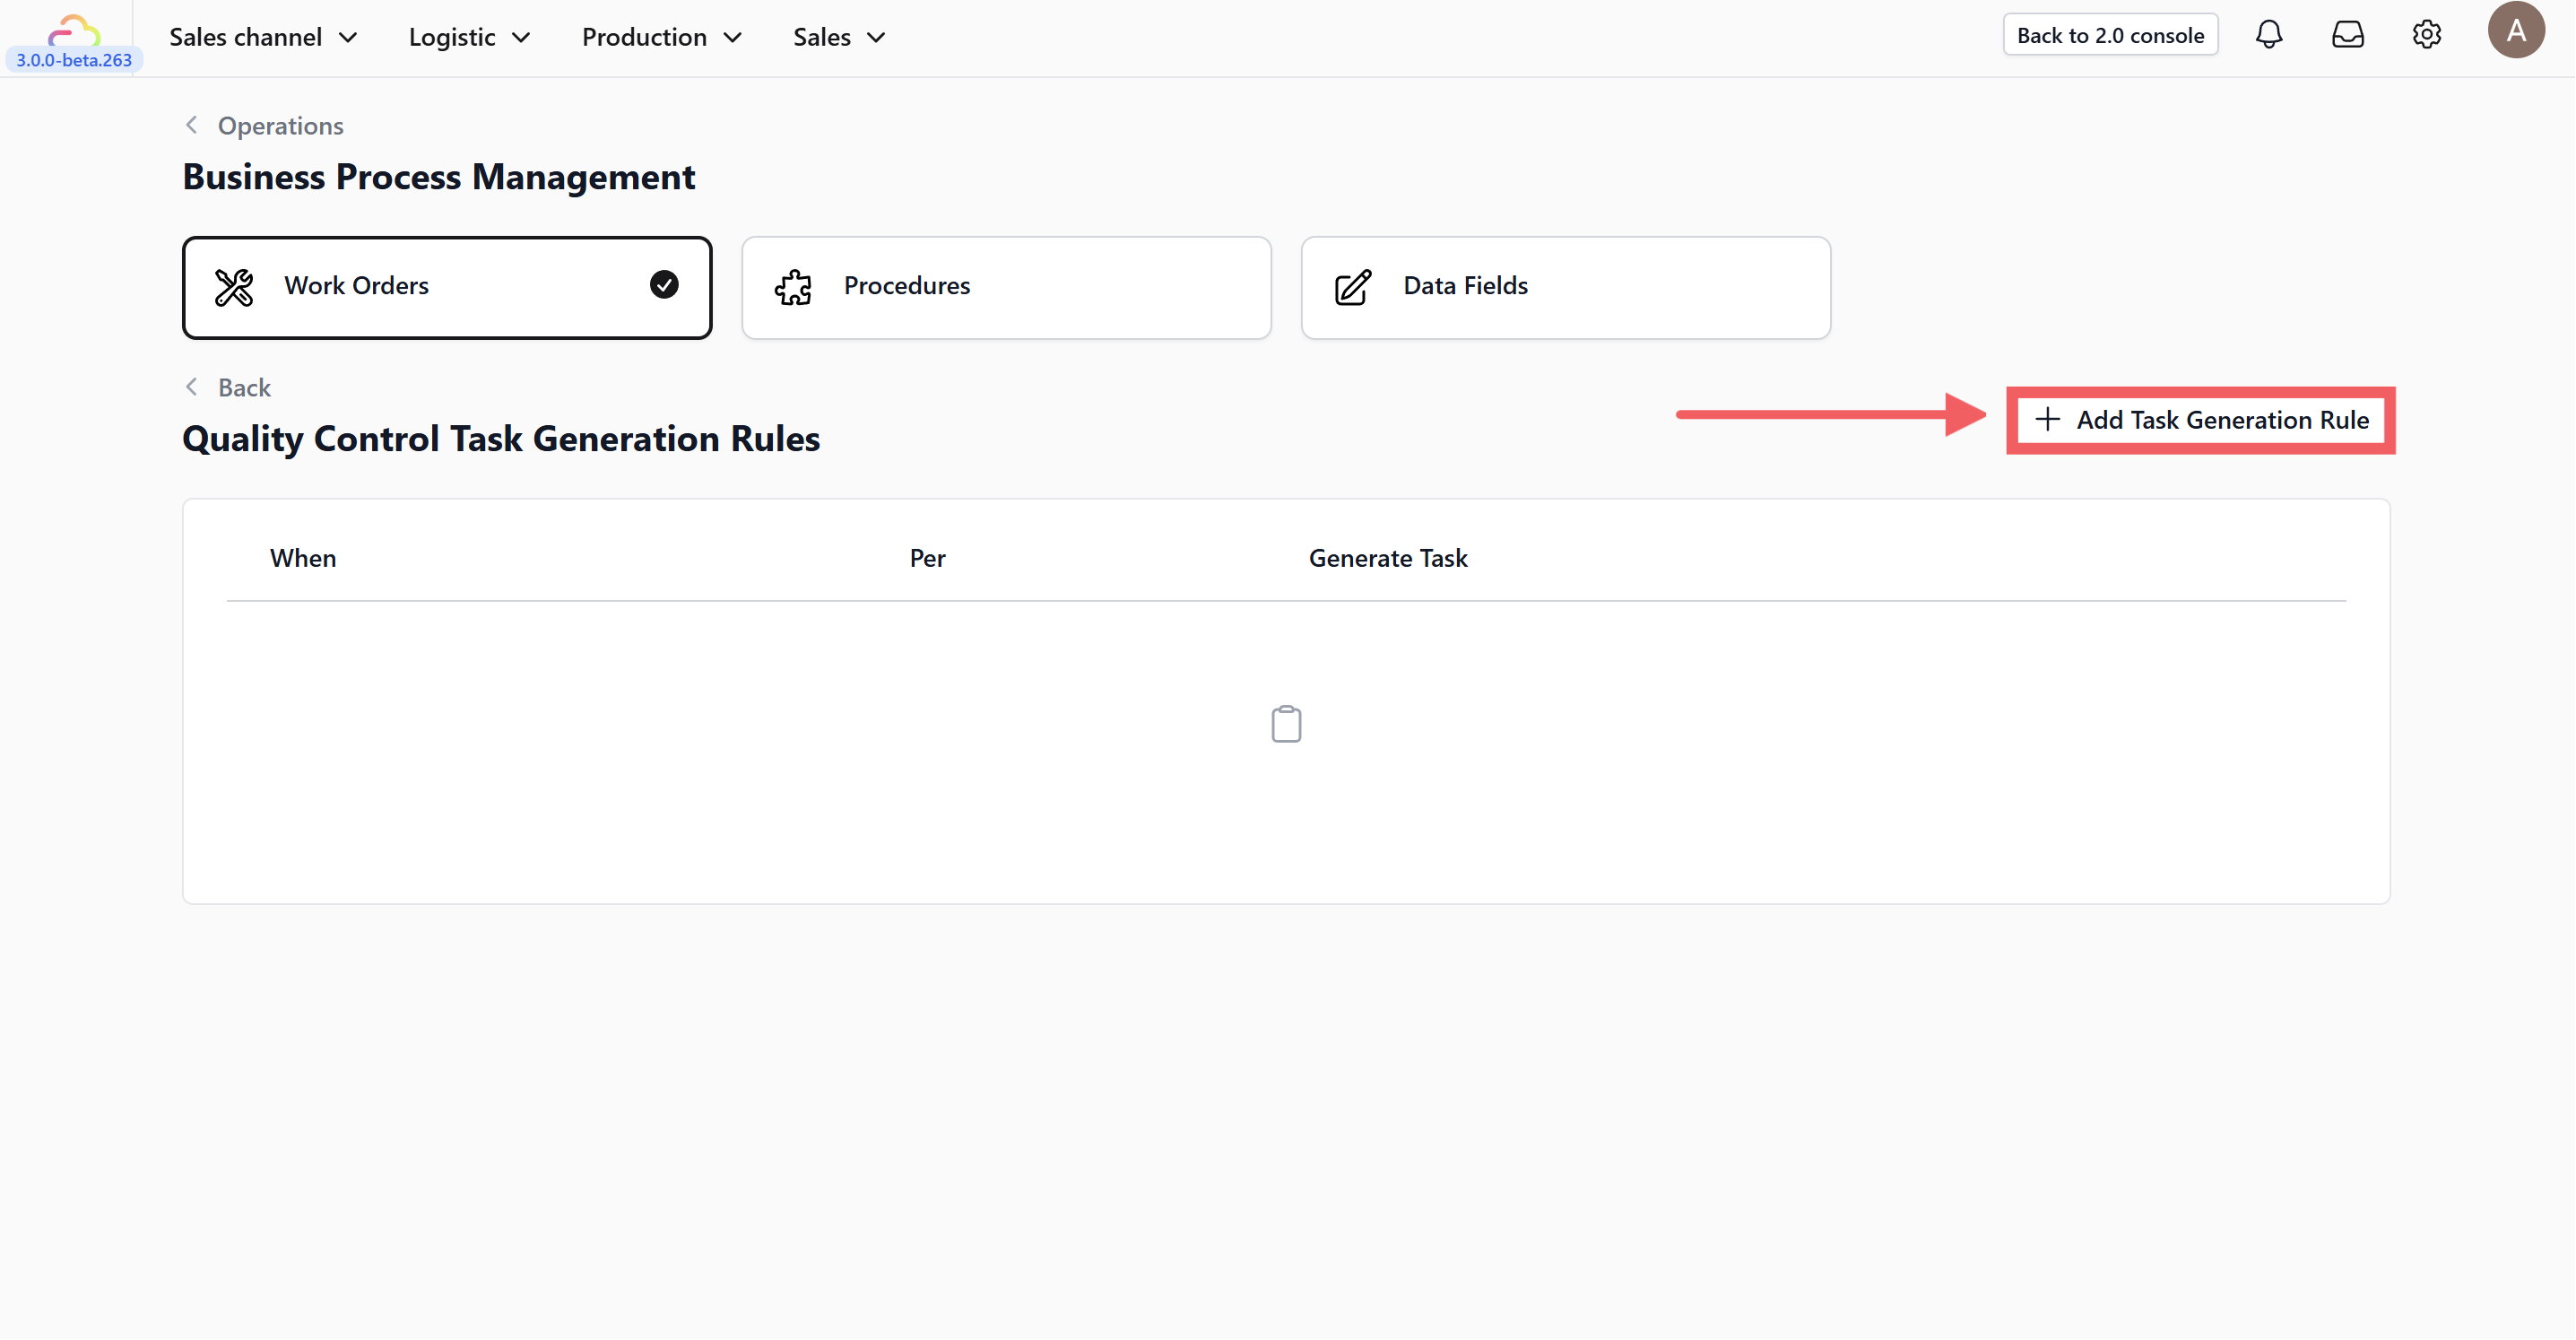
Task: Expand the Logistic menu dropdown
Action: [469, 37]
